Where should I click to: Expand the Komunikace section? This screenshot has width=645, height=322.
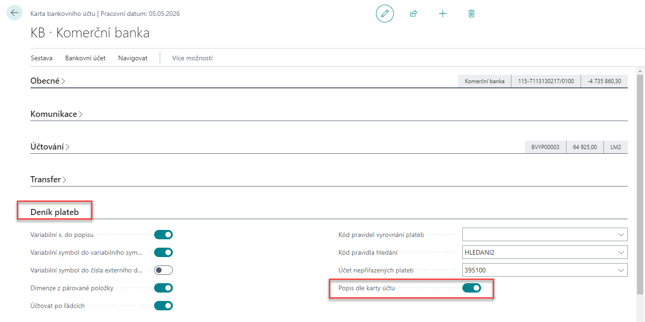57,114
